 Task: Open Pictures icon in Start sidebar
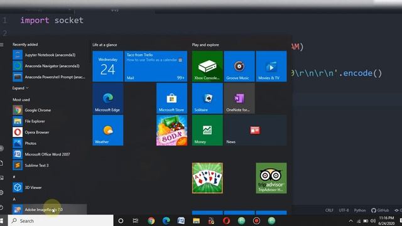coord(1,178)
